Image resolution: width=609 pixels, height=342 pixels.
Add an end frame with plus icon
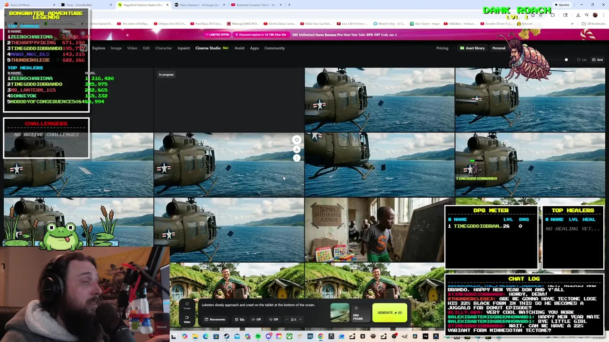[356, 308]
